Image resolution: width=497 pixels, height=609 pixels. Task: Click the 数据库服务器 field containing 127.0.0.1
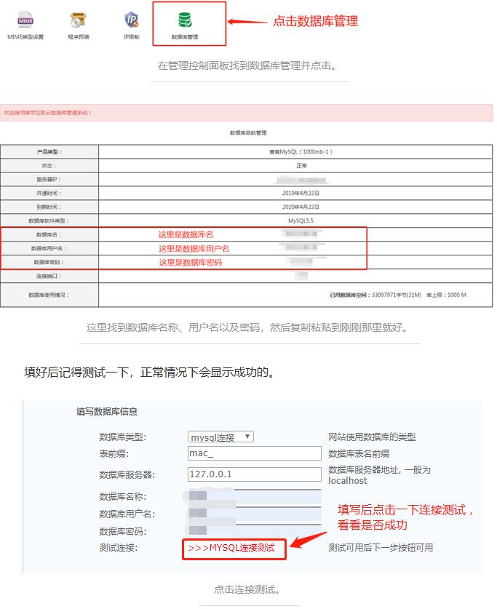click(x=255, y=474)
